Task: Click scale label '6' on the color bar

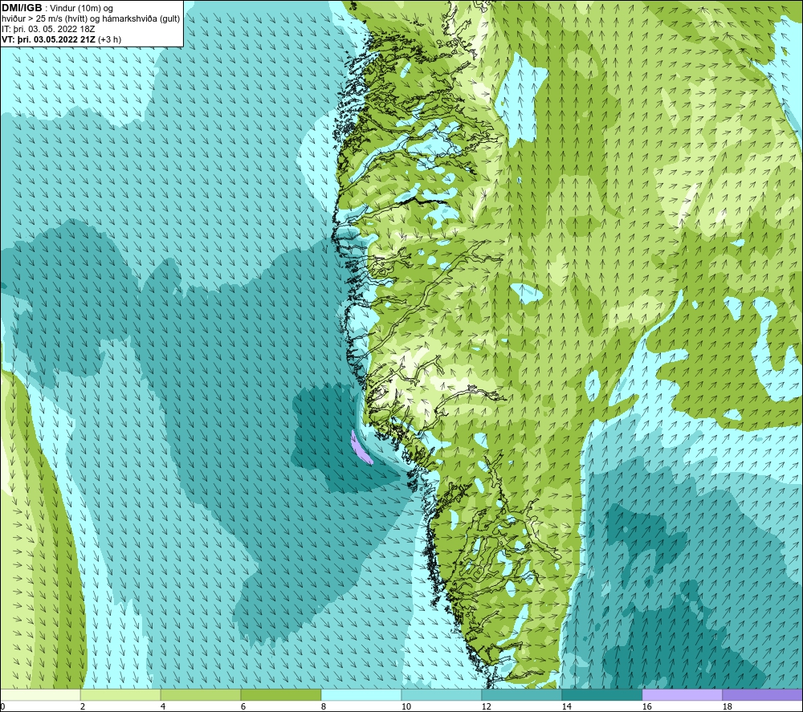Action: point(243,707)
